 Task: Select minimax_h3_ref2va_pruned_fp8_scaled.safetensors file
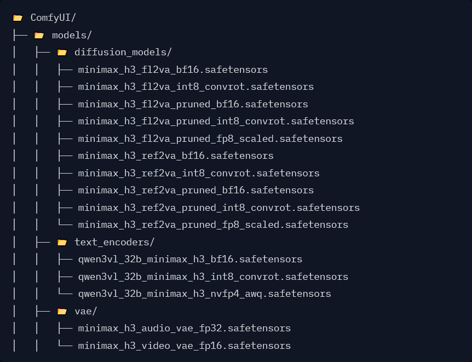[x=213, y=225]
